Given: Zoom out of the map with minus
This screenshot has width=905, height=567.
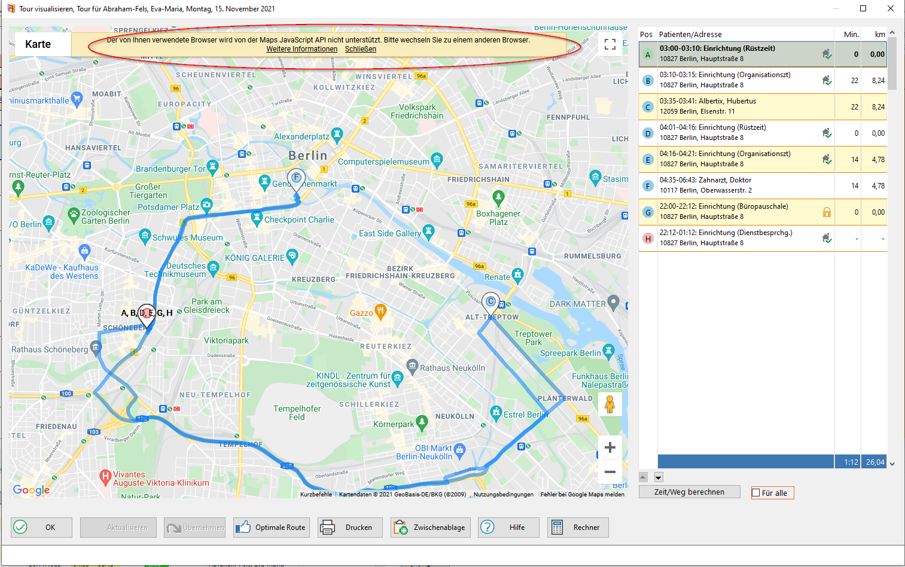Looking at the screenshot, I should [x=610, y=472].
